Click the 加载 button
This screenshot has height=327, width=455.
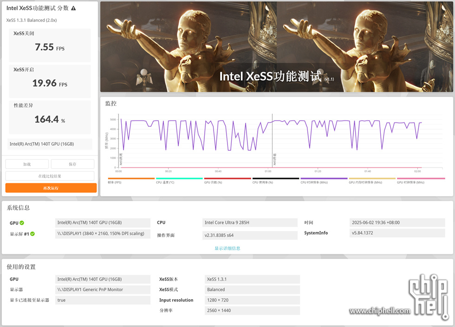27,164
